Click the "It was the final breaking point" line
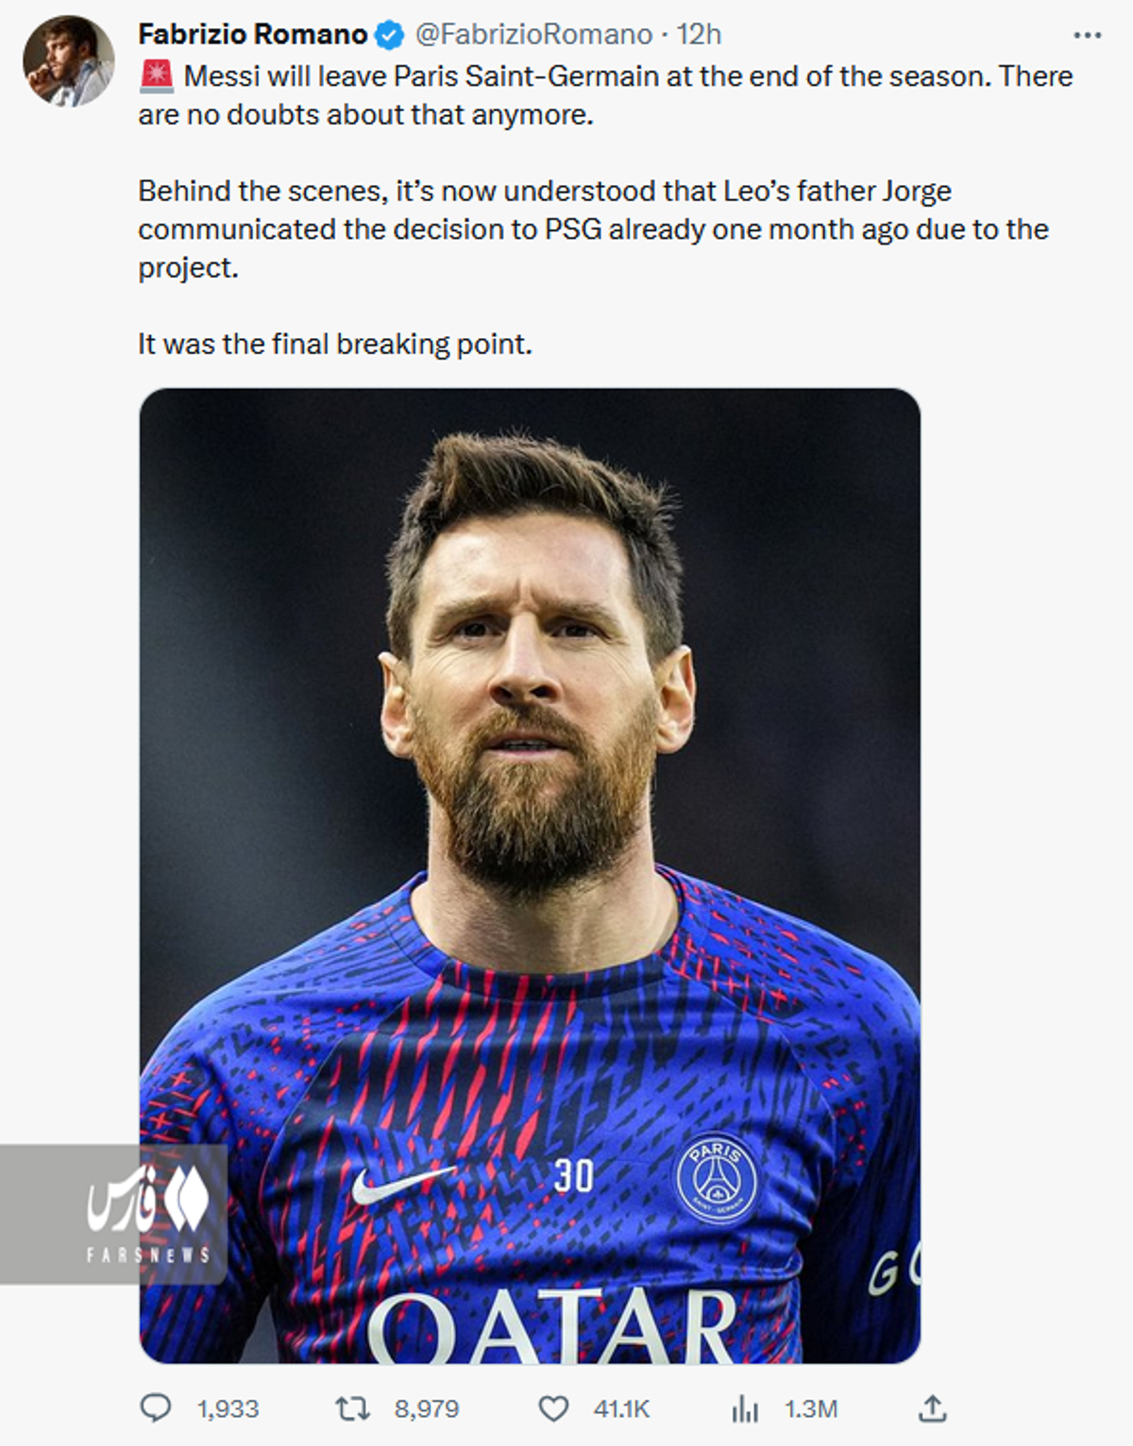This screenshot has width=1133, height=1446. tap(335, 345)
